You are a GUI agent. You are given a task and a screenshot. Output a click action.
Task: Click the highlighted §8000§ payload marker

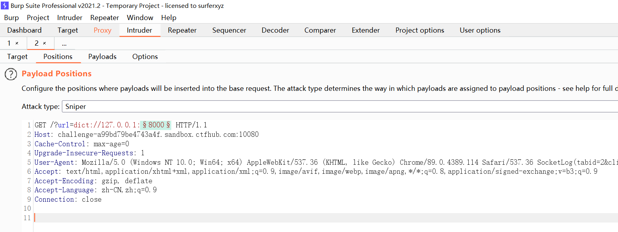click(x=156, y=125)
